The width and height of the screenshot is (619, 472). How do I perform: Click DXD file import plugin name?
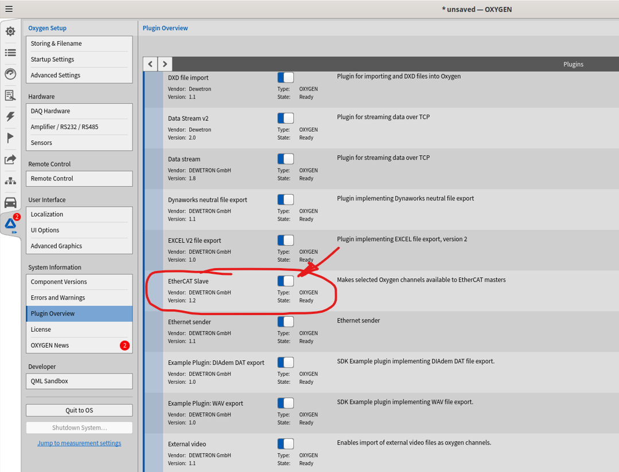tap(188, 78)
